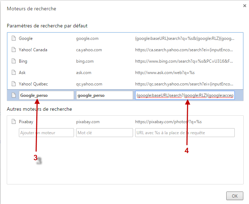
Task: Click the page icon beside Yahoo! Canada
Action: pyautogui.click(x=14, y=49)
